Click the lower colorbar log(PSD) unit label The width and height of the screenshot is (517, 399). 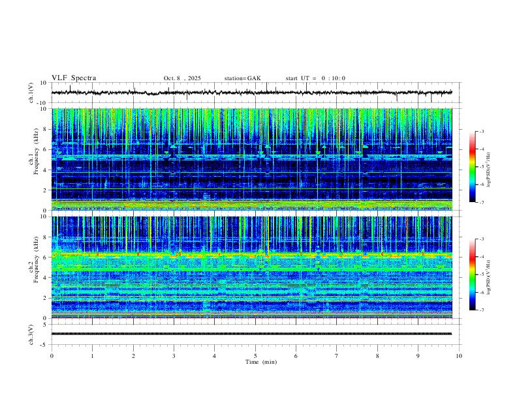pos(489,278)
